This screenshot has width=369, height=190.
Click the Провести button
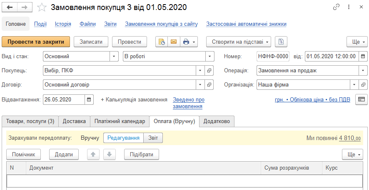coord(130,42)
